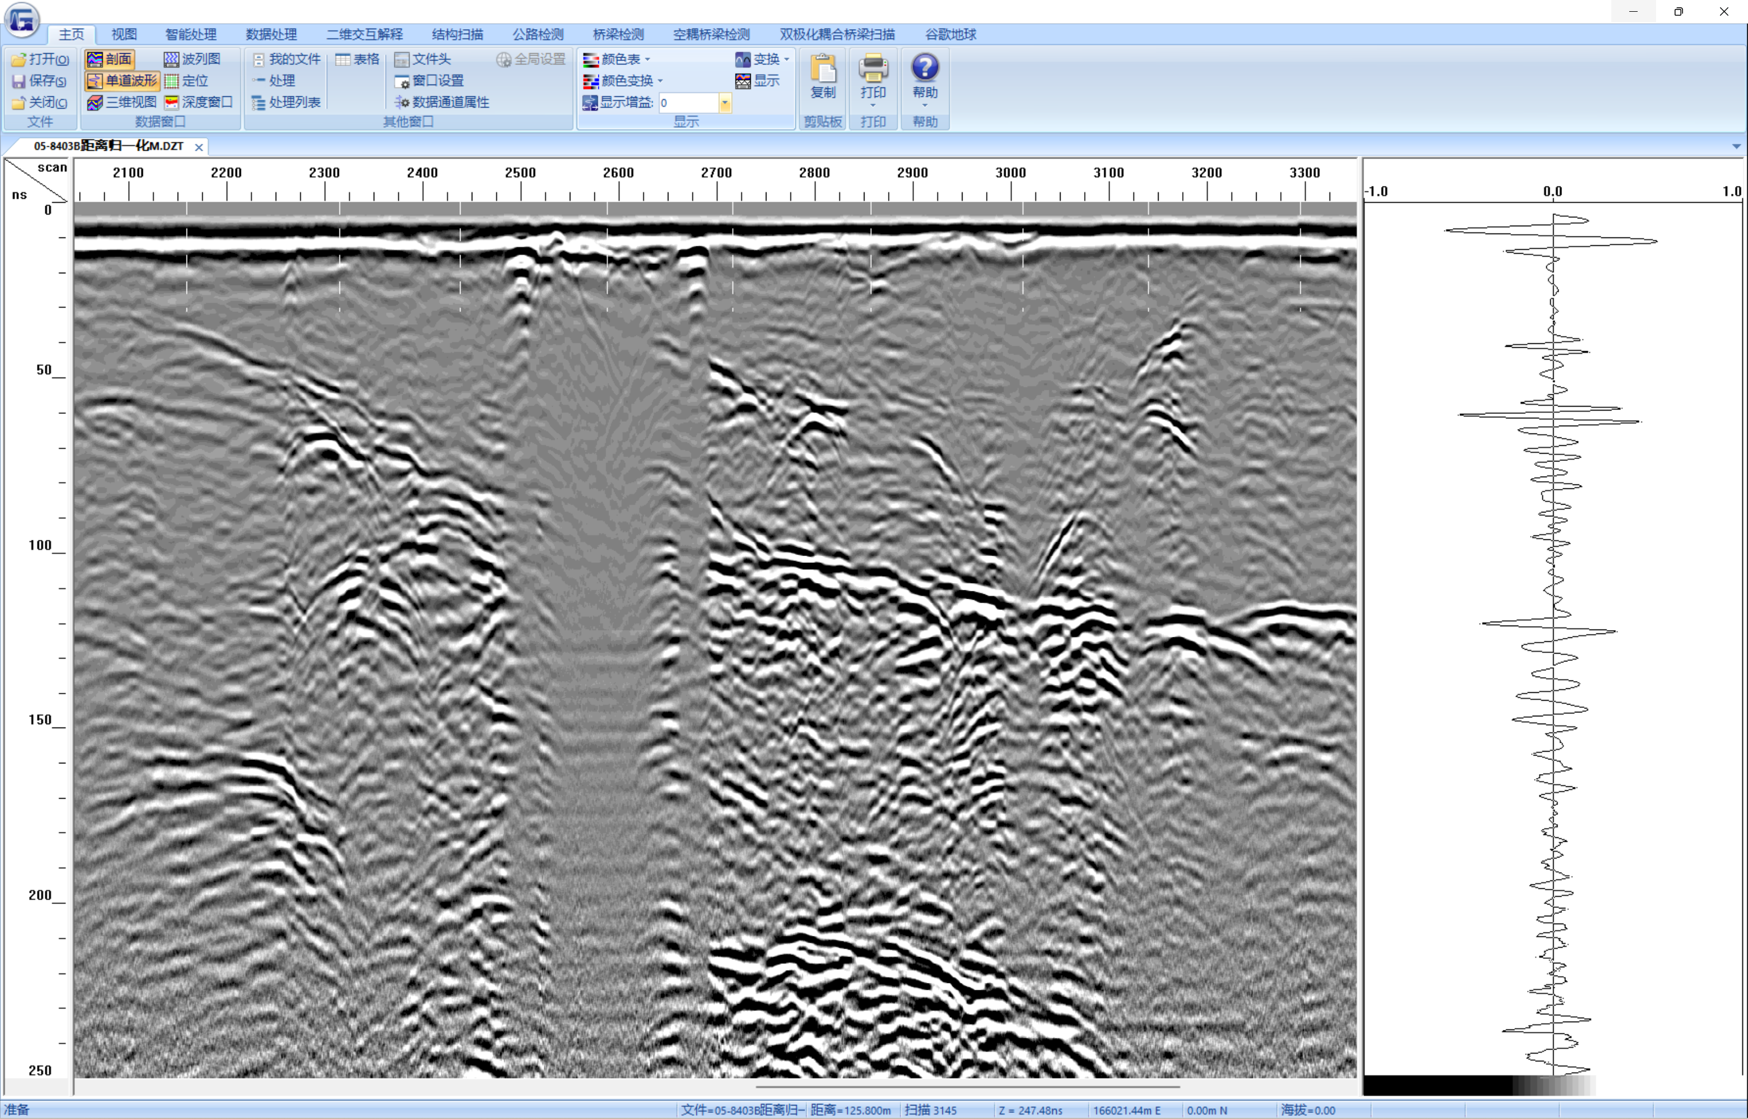Open 我的文件 panel

click(286, 59)
